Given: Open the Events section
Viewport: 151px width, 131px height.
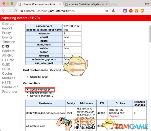Looking at the screenshot, I should tap(7, 37).
